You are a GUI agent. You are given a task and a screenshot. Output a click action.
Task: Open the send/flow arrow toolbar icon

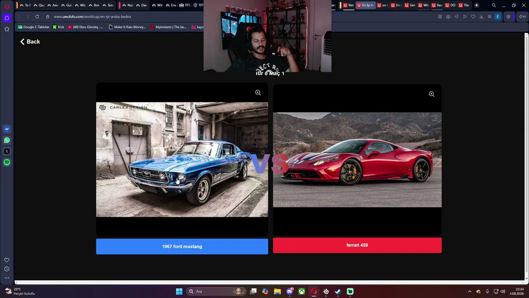point(465,17)
